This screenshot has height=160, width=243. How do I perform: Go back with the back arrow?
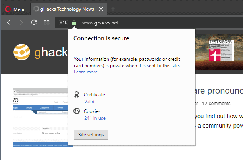[9, 23]
